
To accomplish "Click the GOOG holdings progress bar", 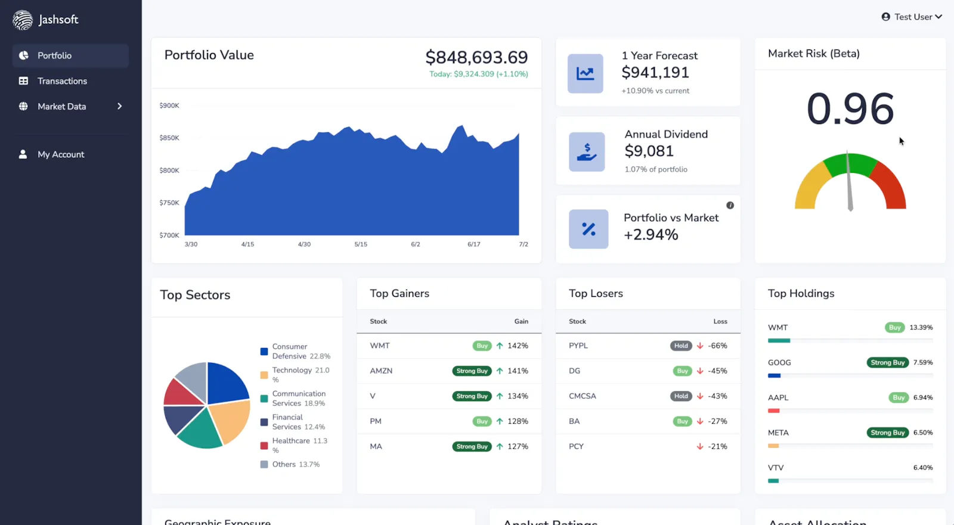I will pos(850,375).
